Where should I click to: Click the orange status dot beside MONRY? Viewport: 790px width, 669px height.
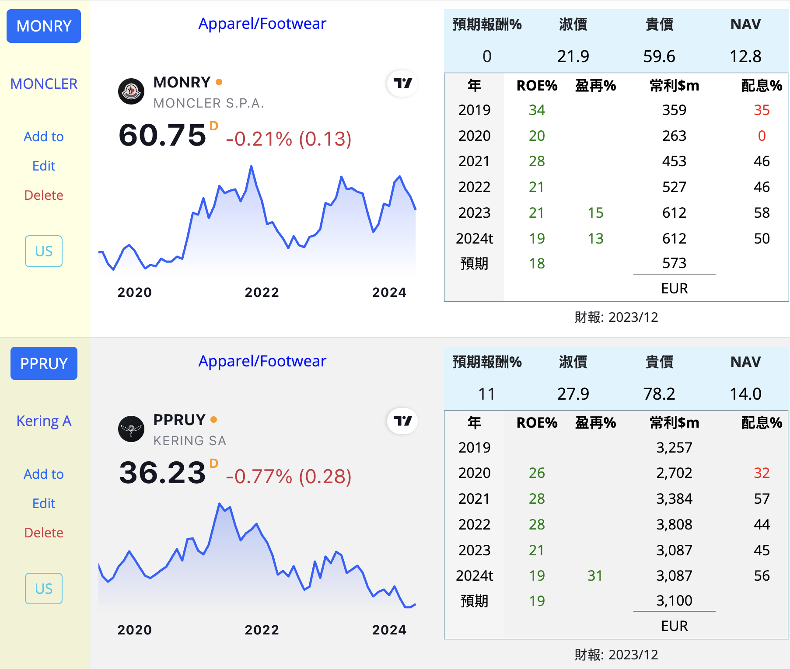(x=219, y=82)
